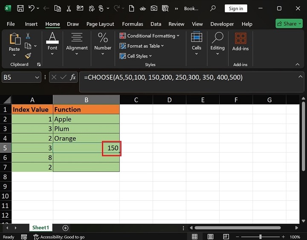Click the Cut scissors icon
Viewport: 307px width, 240px height.
coord(28,36)
